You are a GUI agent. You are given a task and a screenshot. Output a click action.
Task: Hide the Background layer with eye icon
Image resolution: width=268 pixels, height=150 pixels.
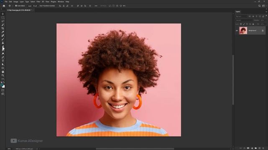237,30
